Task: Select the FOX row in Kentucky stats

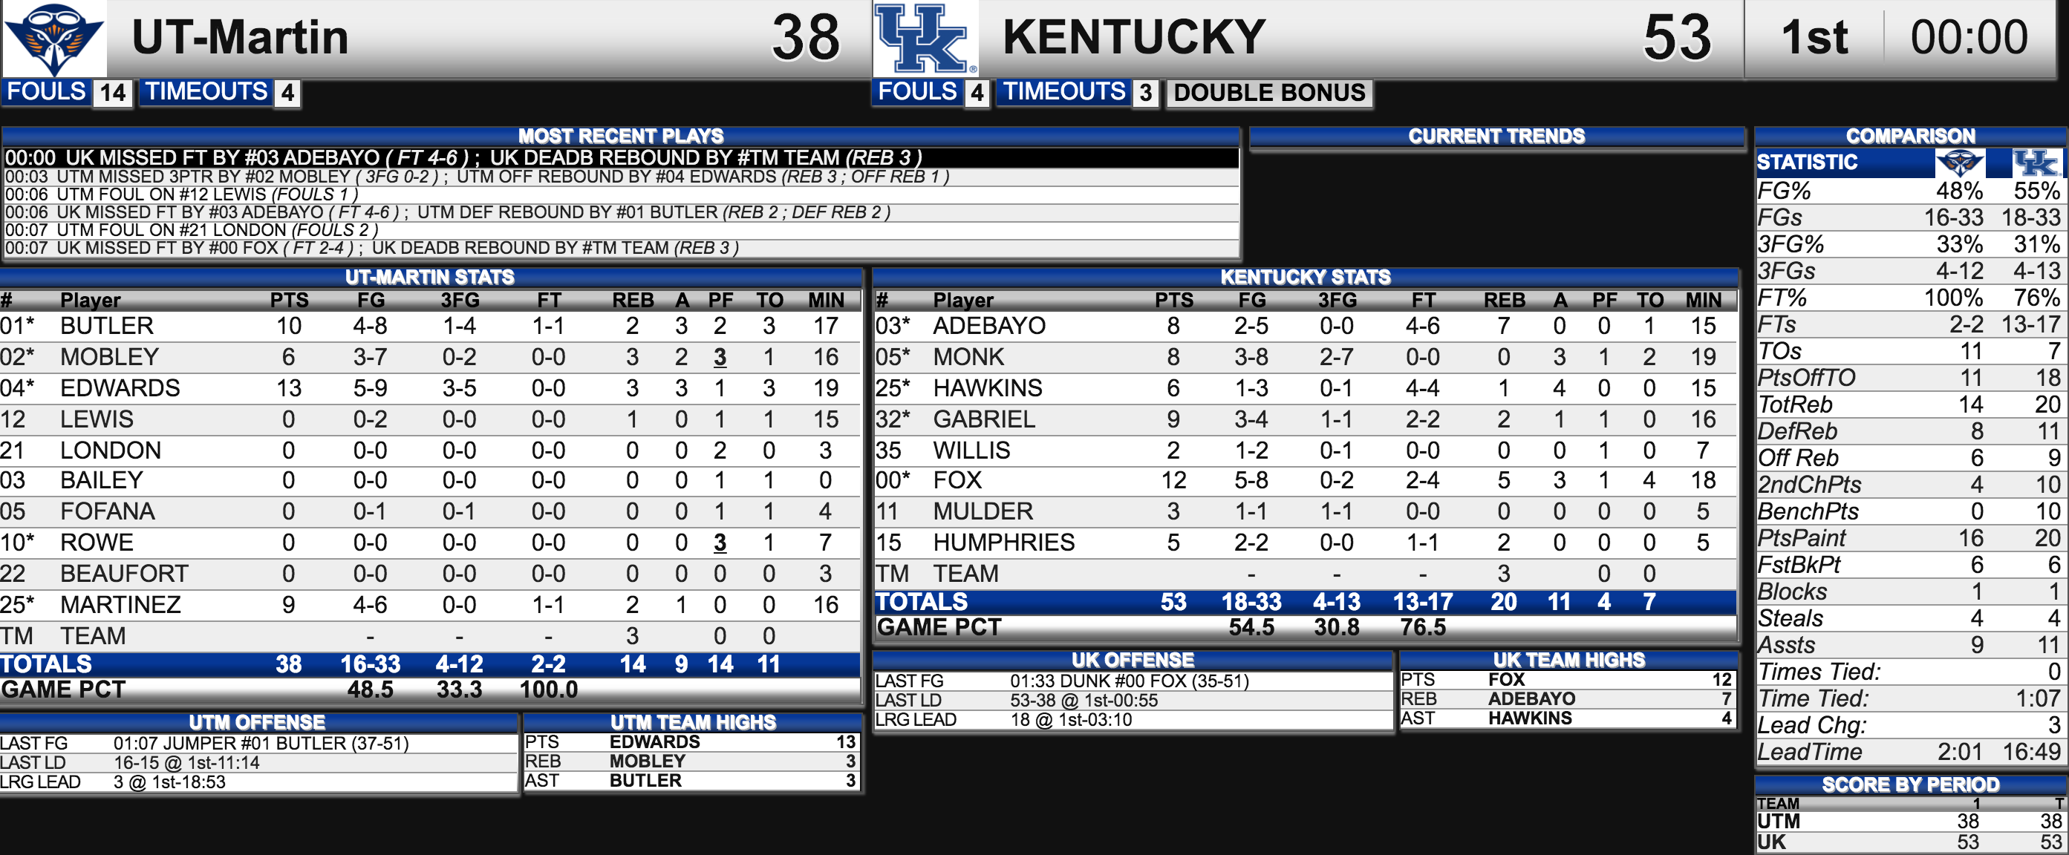Action: 1305,480
